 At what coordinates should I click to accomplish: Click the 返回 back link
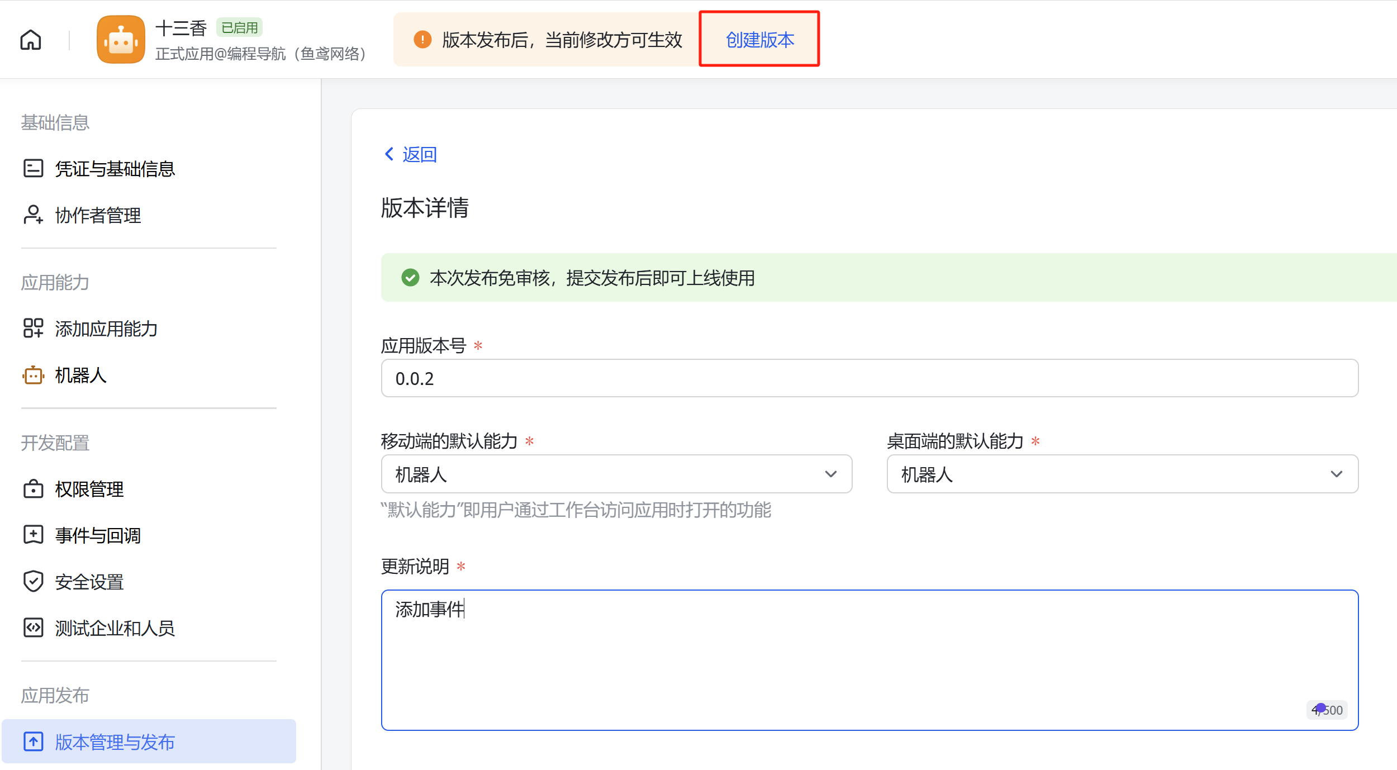tap(419, 154)
